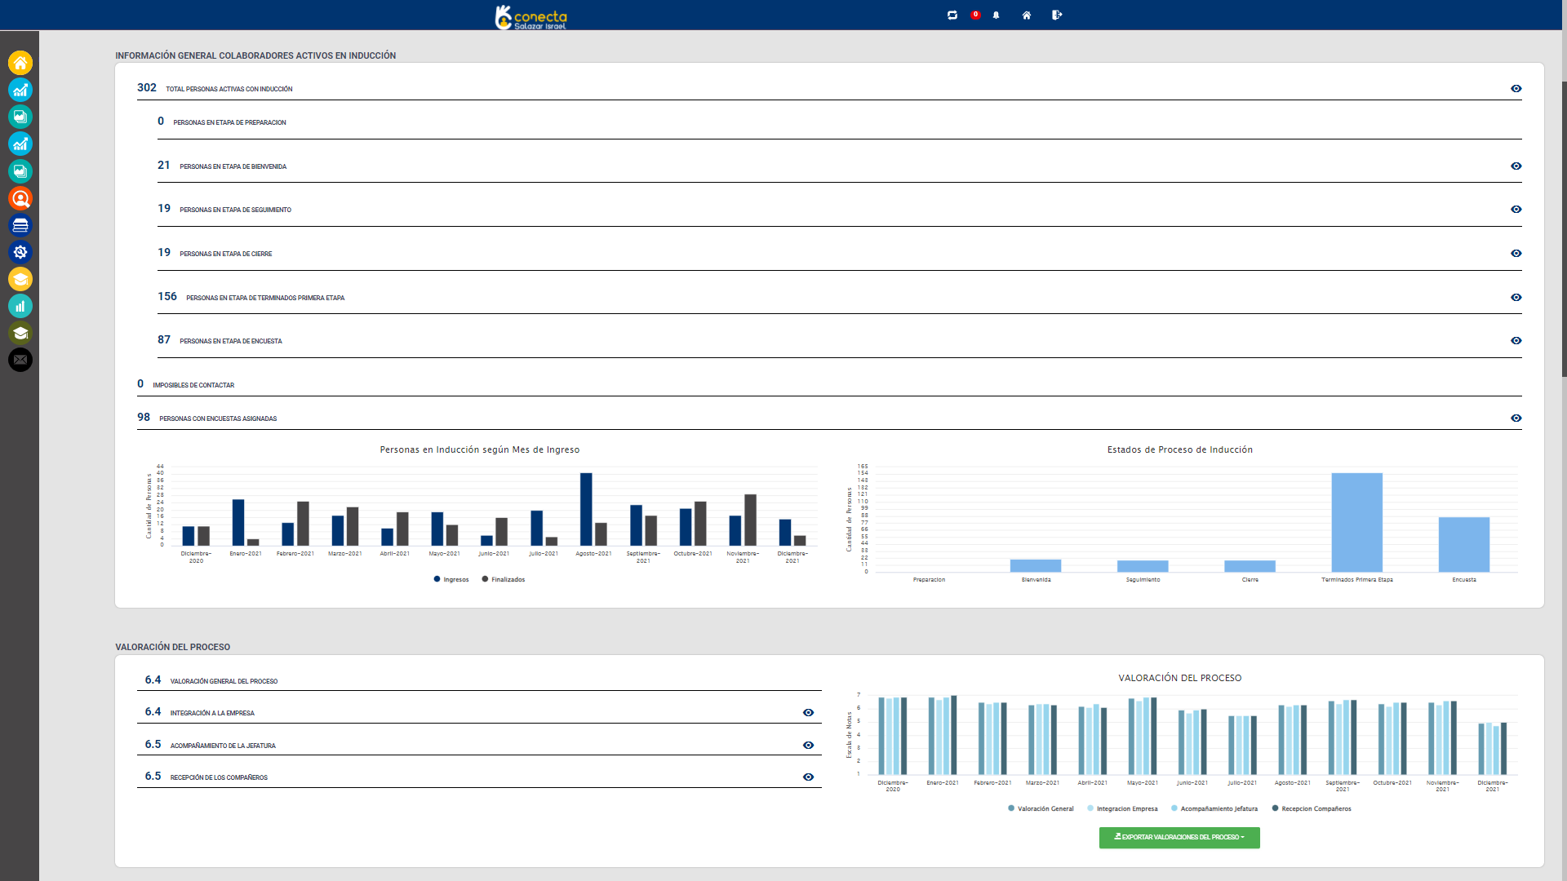The height and width of the screenshot is (881, 1567).
Task: Click the page vertical scrollbar
Action: coord(1563,228)
